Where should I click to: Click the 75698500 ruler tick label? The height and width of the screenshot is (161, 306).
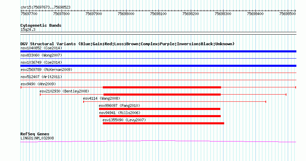coord(287,14)
